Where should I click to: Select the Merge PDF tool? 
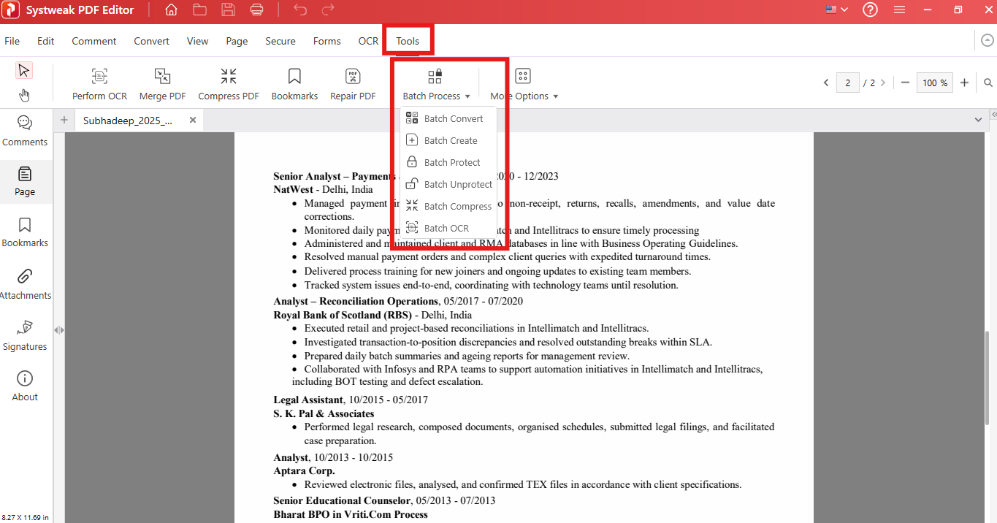coord(162,84)
